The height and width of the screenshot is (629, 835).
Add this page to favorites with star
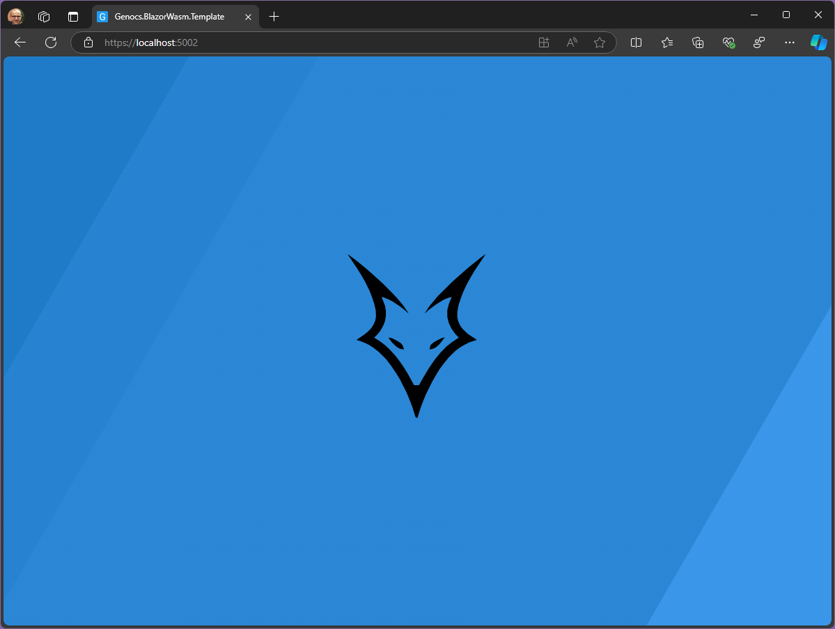(599, 42)
